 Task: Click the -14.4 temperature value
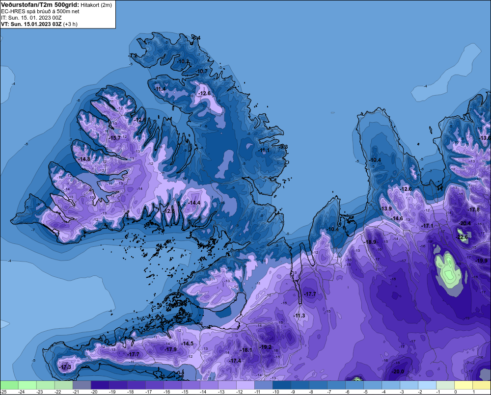point(194,203)
